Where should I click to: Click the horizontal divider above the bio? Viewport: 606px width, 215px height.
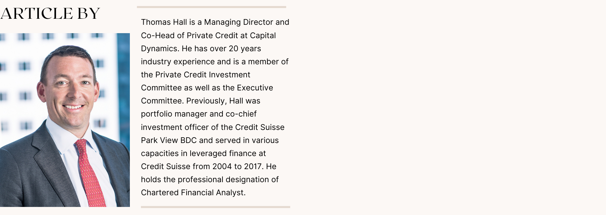[211, 7]
